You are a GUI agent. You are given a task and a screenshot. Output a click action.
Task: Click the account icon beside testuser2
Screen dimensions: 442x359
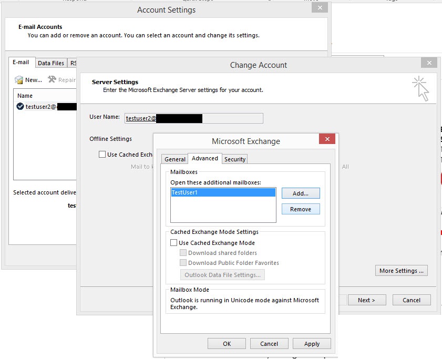20,107
